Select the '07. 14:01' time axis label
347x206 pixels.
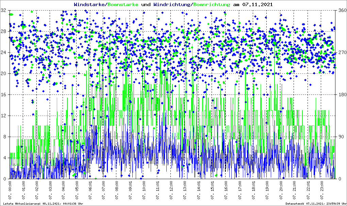coord(199,190)
